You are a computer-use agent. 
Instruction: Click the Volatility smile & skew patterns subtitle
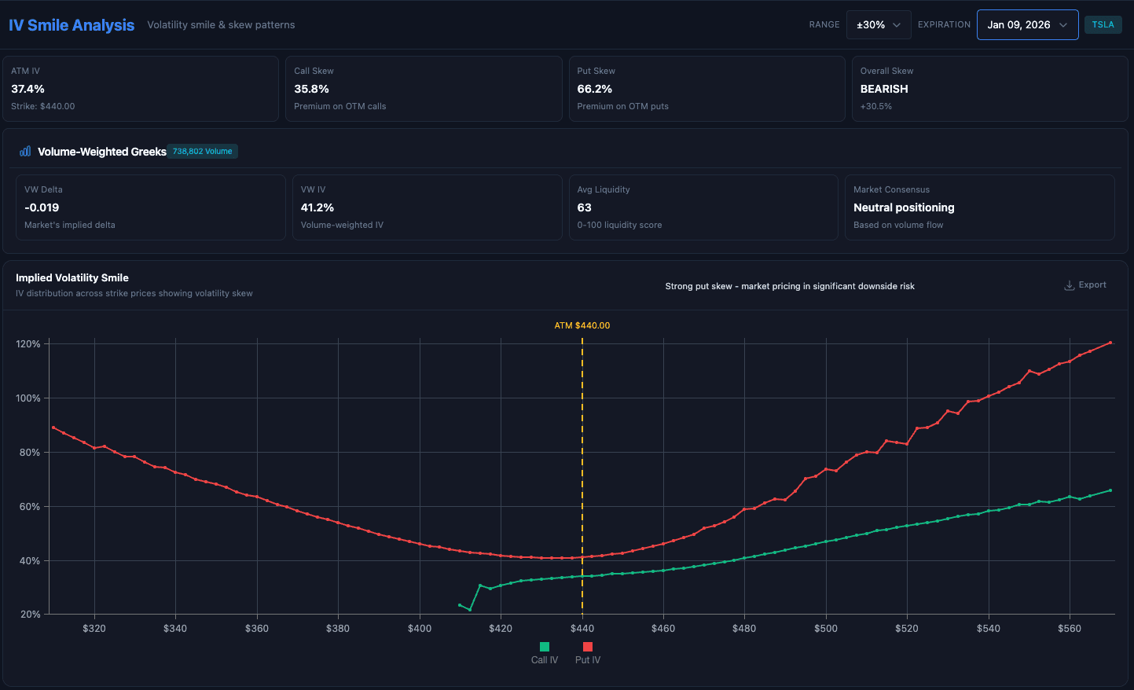coord(221,25)
